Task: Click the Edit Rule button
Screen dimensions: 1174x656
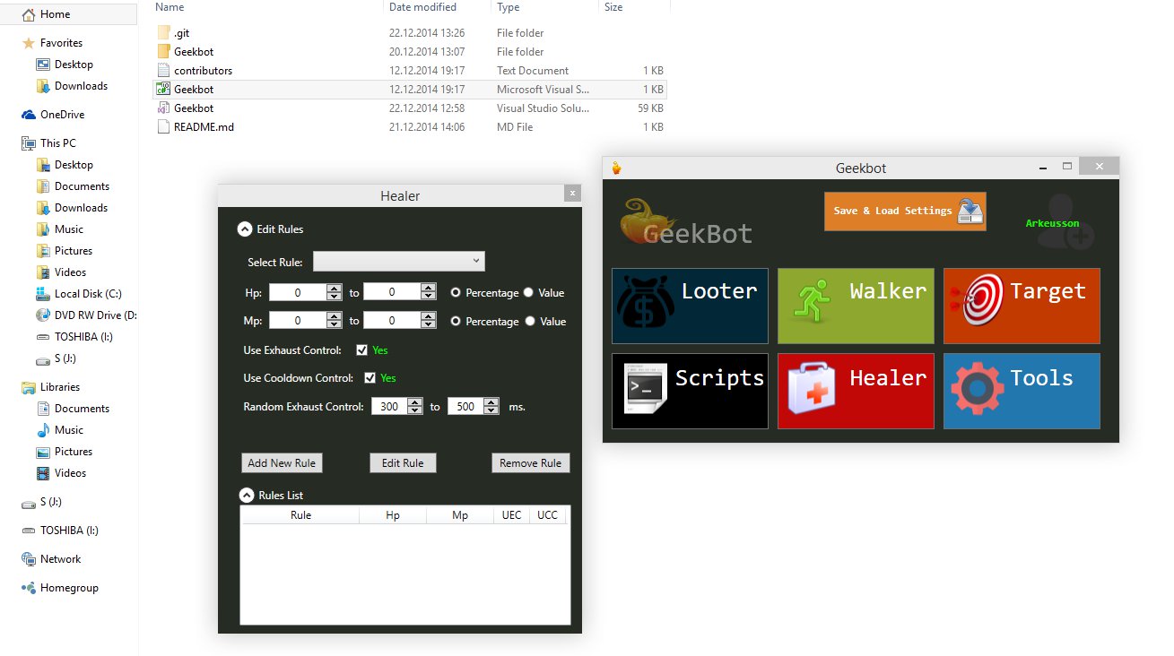Action: coord(403,462)
